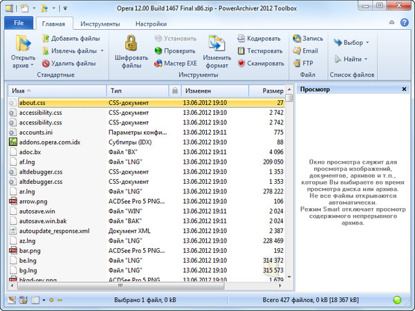This screenshot has width=415, height=311.
Task: Open the quick access toolbar customize arrow
Action: 65,8
